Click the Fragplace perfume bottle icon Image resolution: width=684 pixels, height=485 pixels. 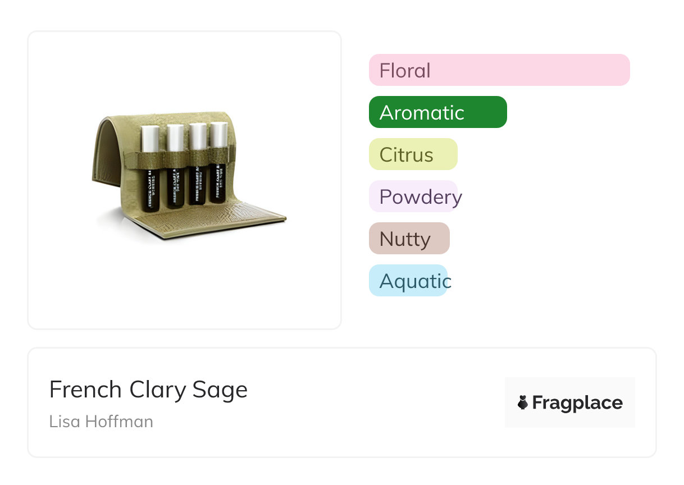coord(523,402)
